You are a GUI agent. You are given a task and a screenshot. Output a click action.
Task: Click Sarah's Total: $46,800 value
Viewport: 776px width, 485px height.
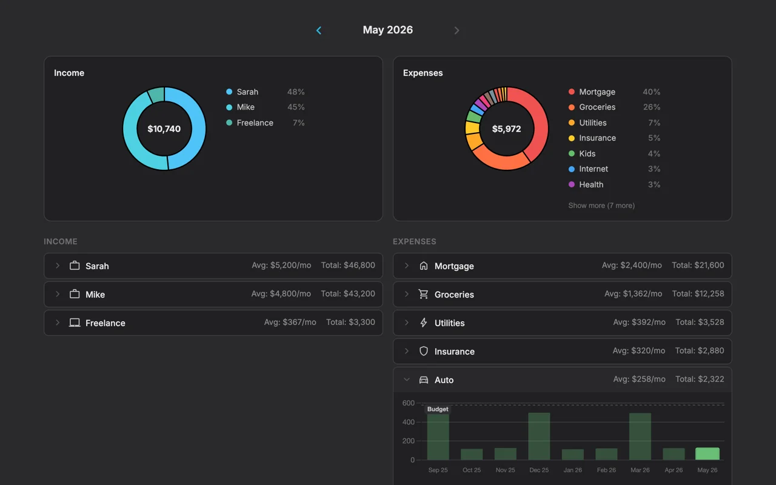pyautogui.click(x=348, y=265)
